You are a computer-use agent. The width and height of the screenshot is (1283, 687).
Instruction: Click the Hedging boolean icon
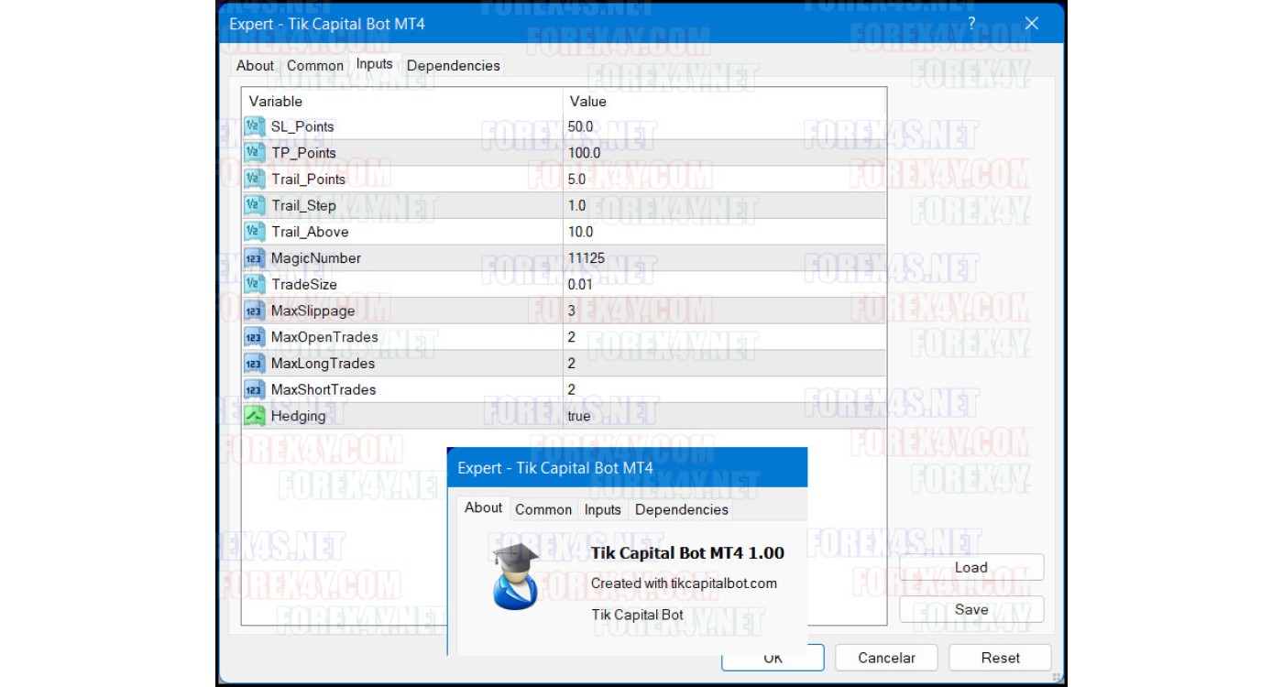pyautogui.click(x=255, y=416)
